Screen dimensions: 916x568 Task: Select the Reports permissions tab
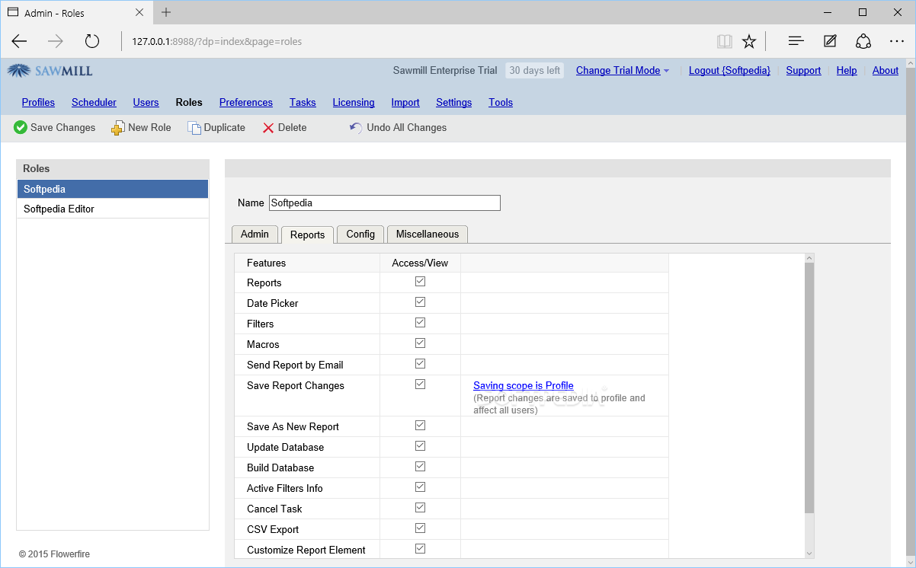click(x=307, y=235)
